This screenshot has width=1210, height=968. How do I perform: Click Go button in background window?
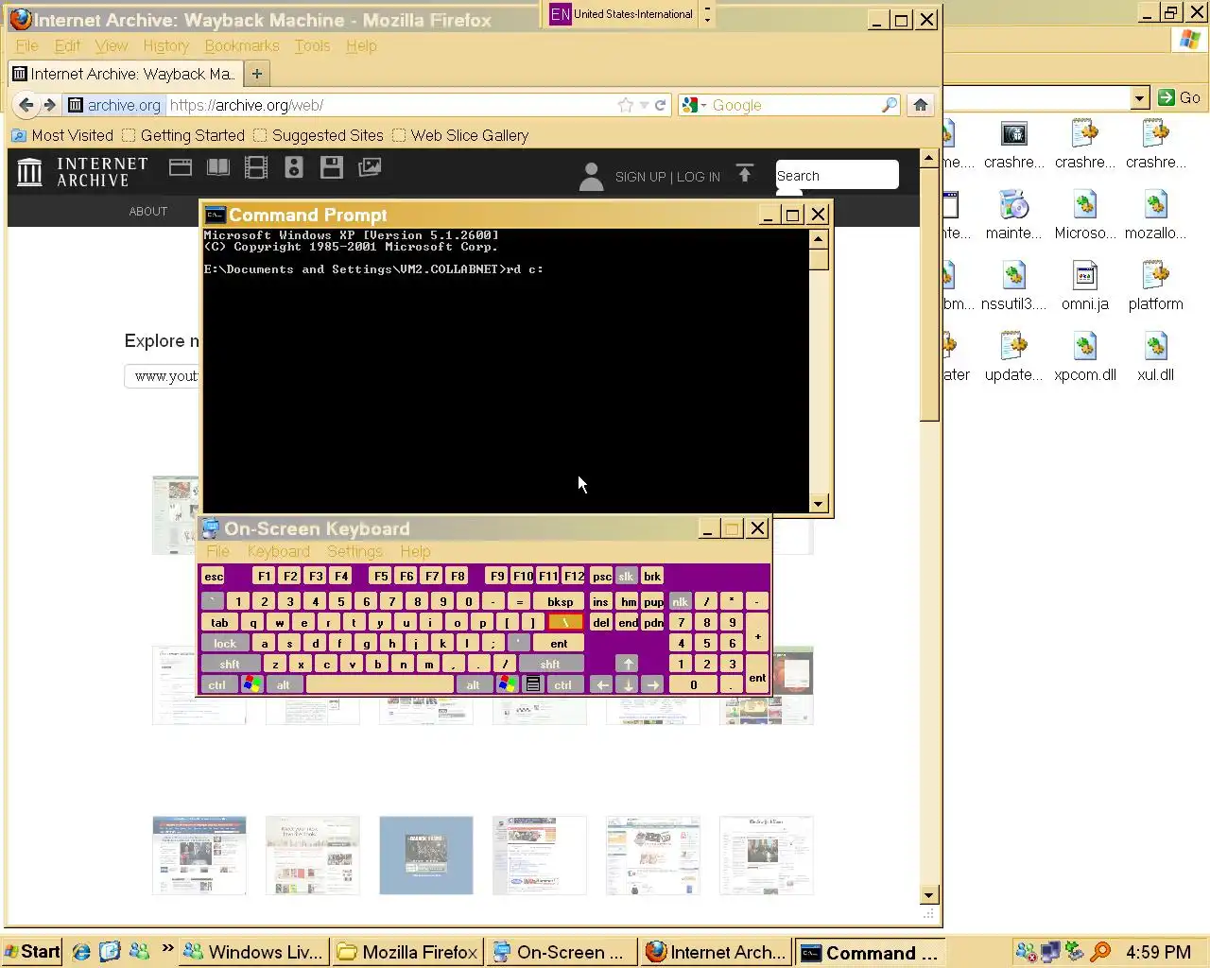1180,97
